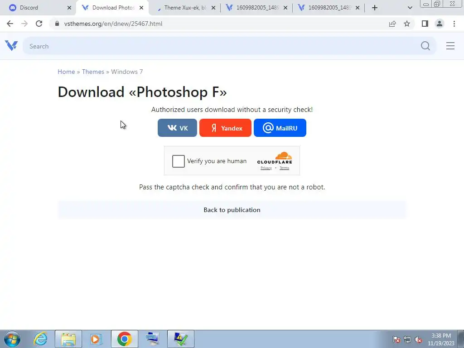Open Home breadcrumb link
Screen dimensions: 464x348
pos(66,72)
